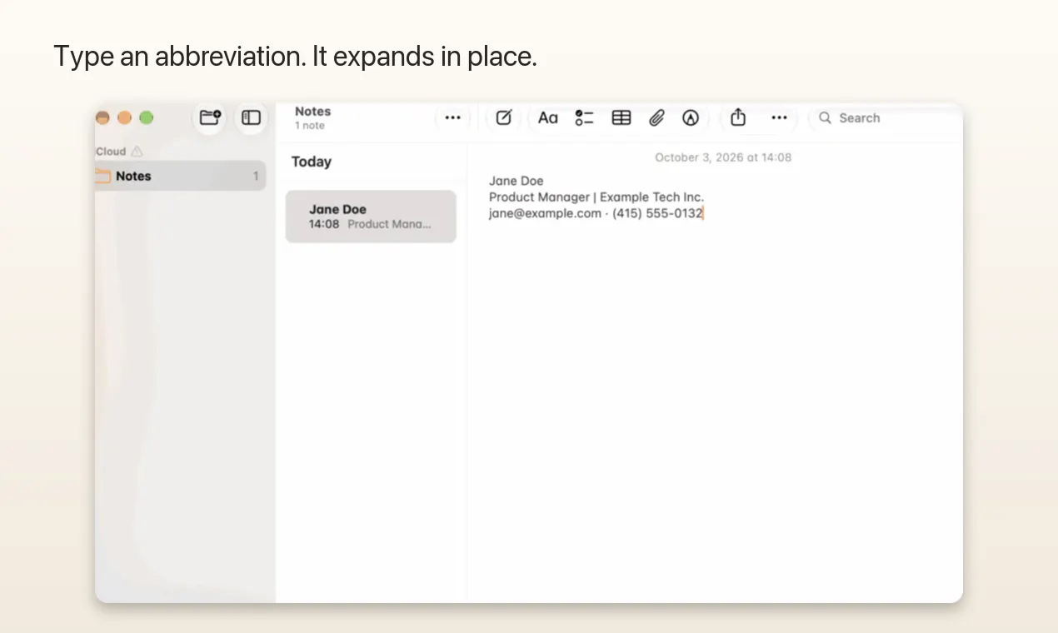
Task: Click the iCloud warning triangle icon
Action: [x=137, y=152]
